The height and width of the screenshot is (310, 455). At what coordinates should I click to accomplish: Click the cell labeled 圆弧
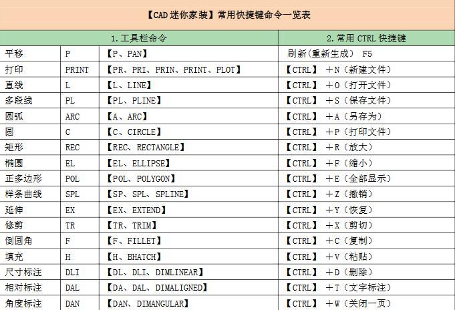pyautogui.click(x=30, y=116)
